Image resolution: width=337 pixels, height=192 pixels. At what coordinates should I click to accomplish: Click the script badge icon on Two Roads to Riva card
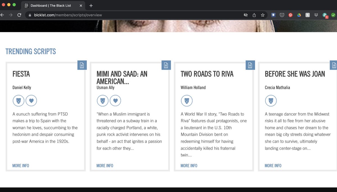[x=250, y=65]
